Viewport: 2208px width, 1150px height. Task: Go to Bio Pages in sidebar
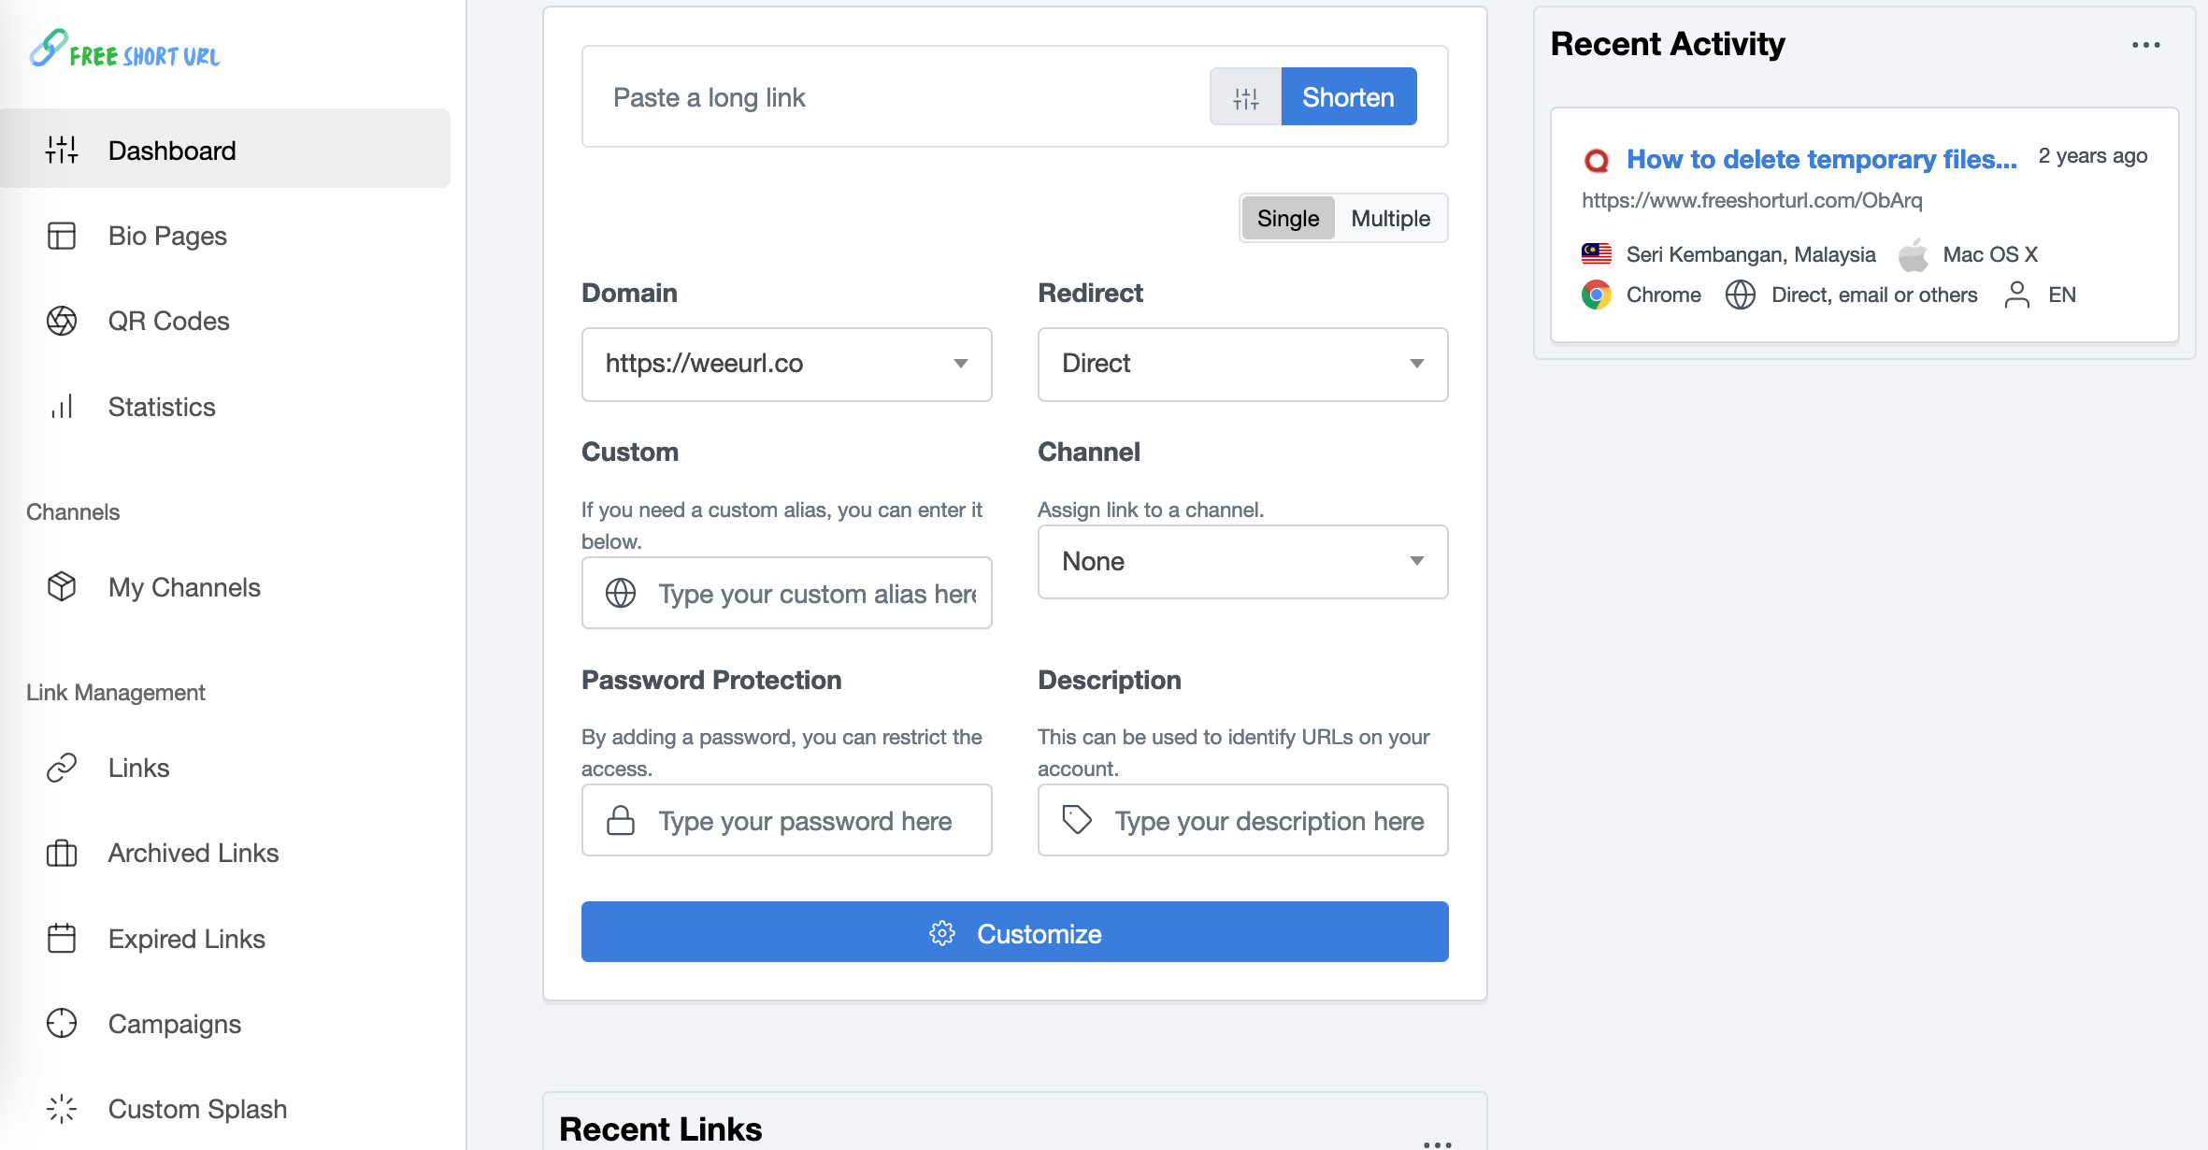167,236
